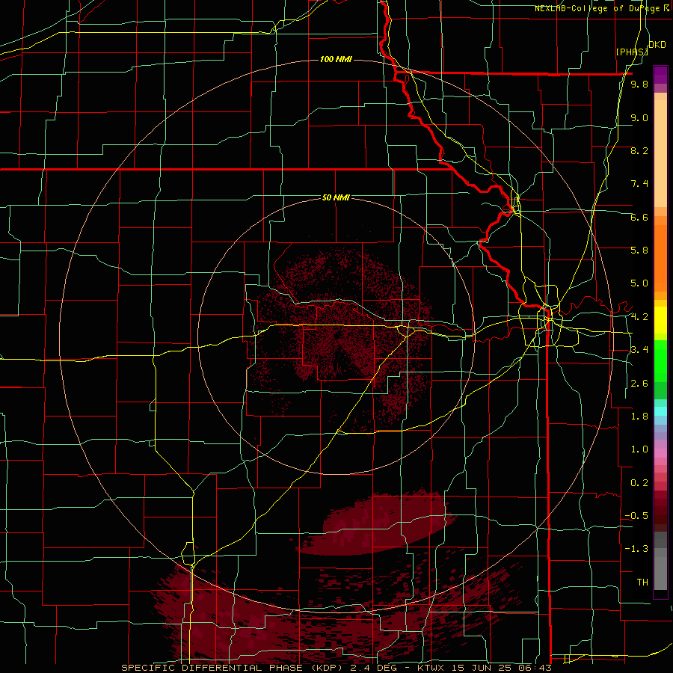Pick the -1.3 scale value

pos(636,549)
